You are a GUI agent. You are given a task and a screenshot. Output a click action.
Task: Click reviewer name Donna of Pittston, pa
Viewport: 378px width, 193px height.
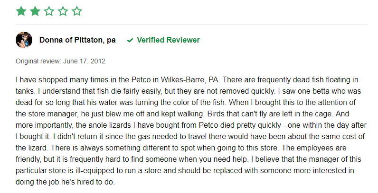77,40
